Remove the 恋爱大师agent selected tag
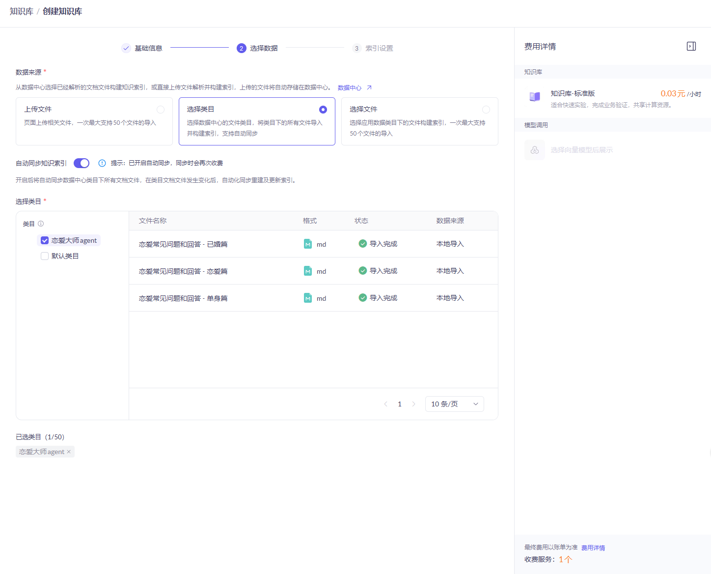 pyautogui.click(x=69, y=452)
